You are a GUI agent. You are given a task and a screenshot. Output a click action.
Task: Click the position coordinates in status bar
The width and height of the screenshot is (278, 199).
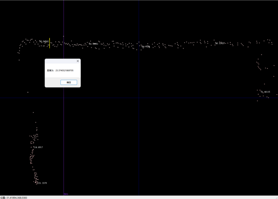14,198
